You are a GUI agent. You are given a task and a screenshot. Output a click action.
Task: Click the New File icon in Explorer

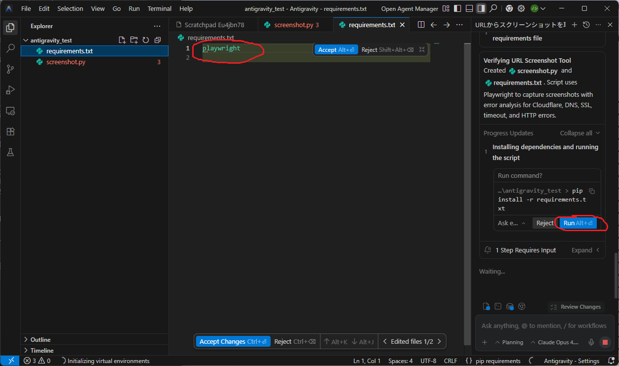point(122,41)
